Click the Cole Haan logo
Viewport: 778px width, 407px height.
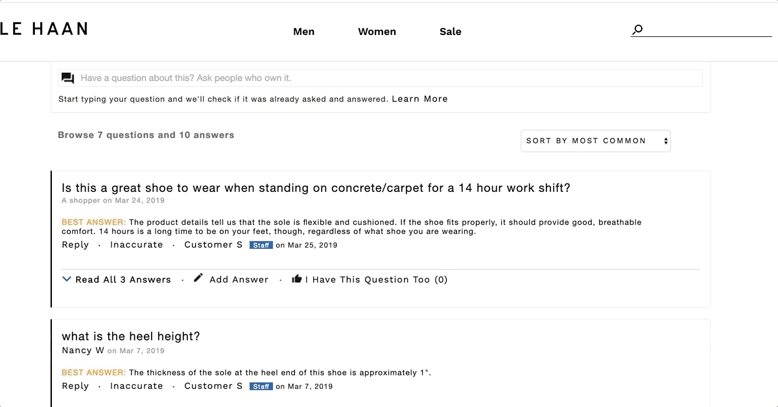click(x=43, y=29)
